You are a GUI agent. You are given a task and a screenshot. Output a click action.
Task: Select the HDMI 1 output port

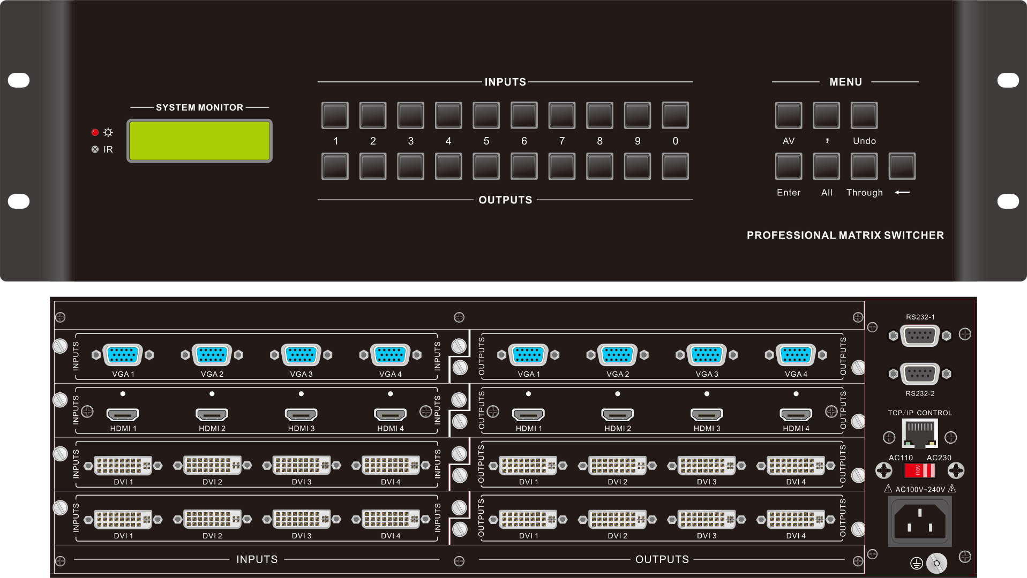point(528,414)
